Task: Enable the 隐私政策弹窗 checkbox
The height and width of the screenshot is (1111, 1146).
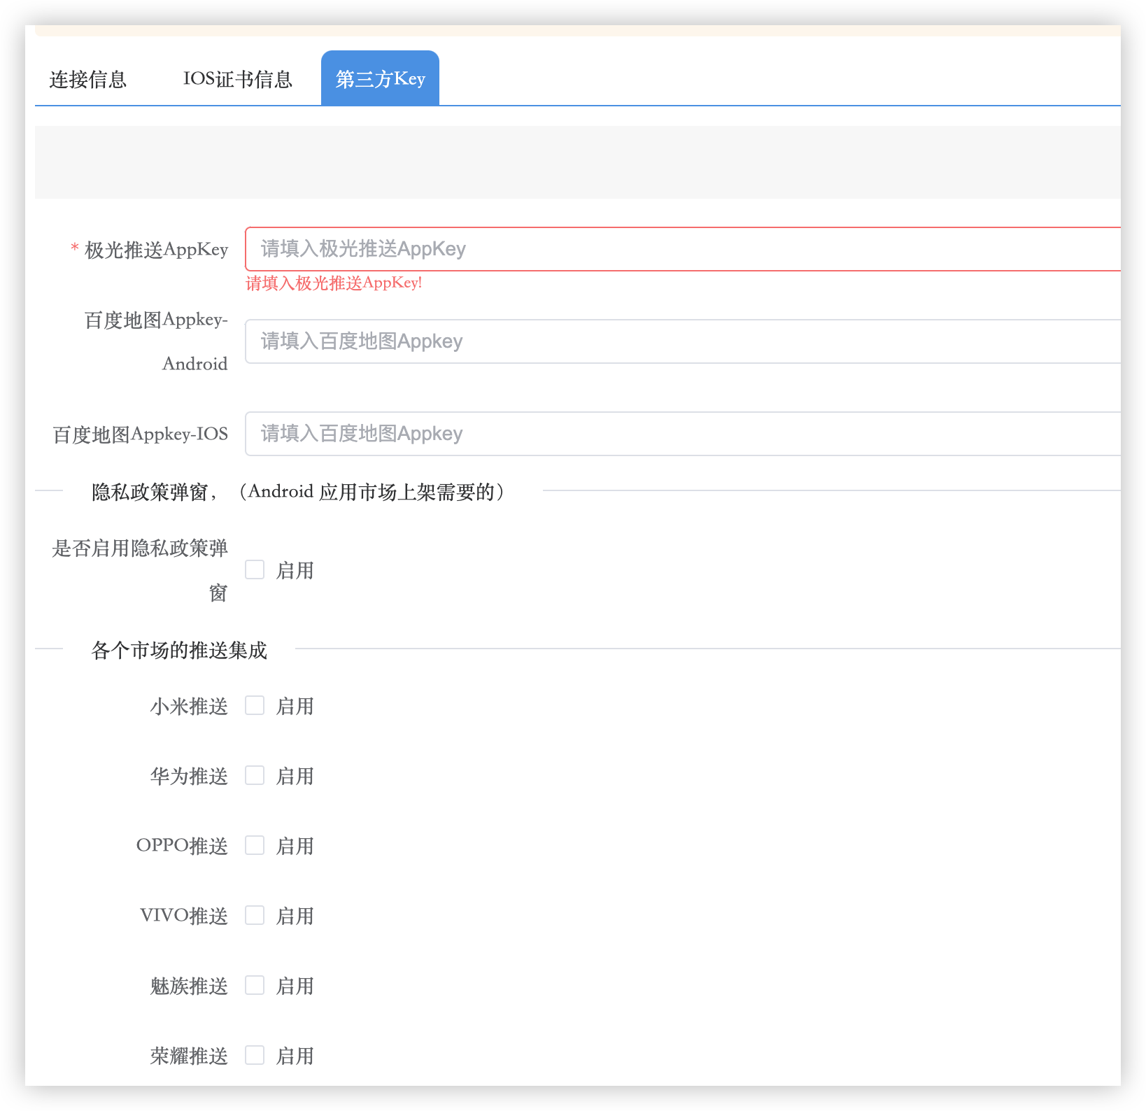Action: (255, 570)
